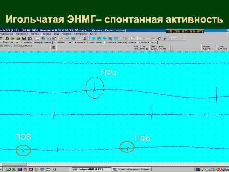Click the single wave curve icon
Viewport: 229px width, 172px height.
pos(105,38)
